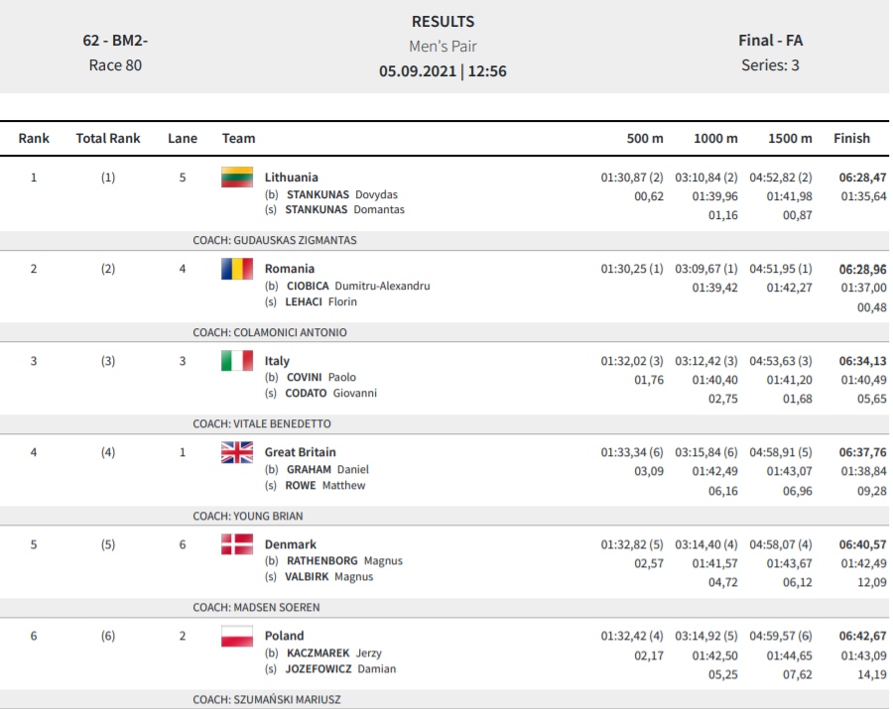
Task: Click the Poland flag icon
Action: [237, 637]
